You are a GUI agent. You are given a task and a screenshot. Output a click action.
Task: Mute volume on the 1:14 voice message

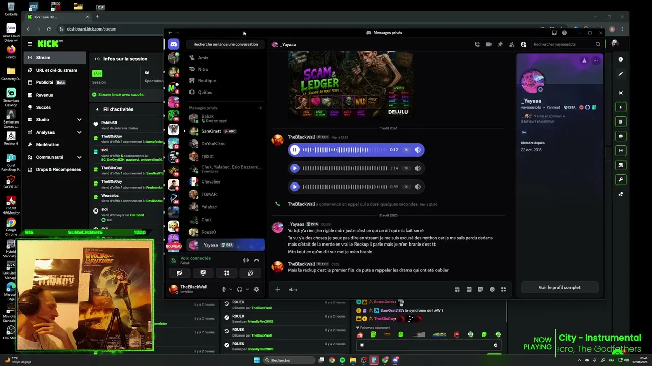pos(418,168)
